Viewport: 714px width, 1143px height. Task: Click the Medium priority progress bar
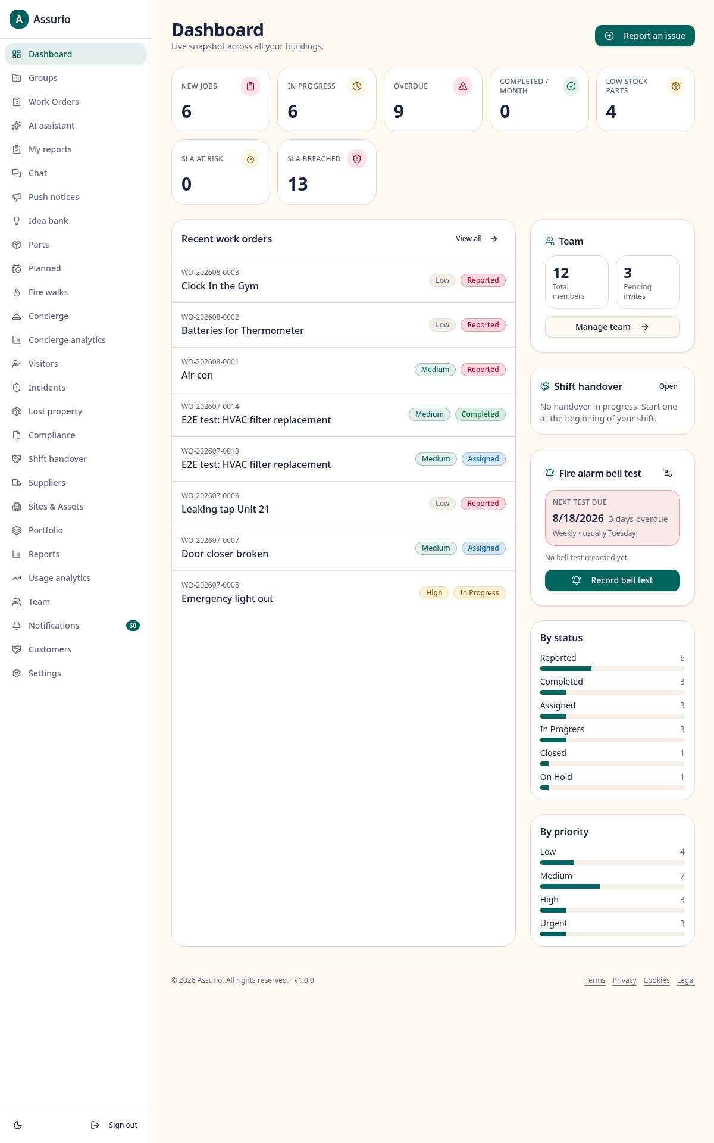(x=612, y=886)
